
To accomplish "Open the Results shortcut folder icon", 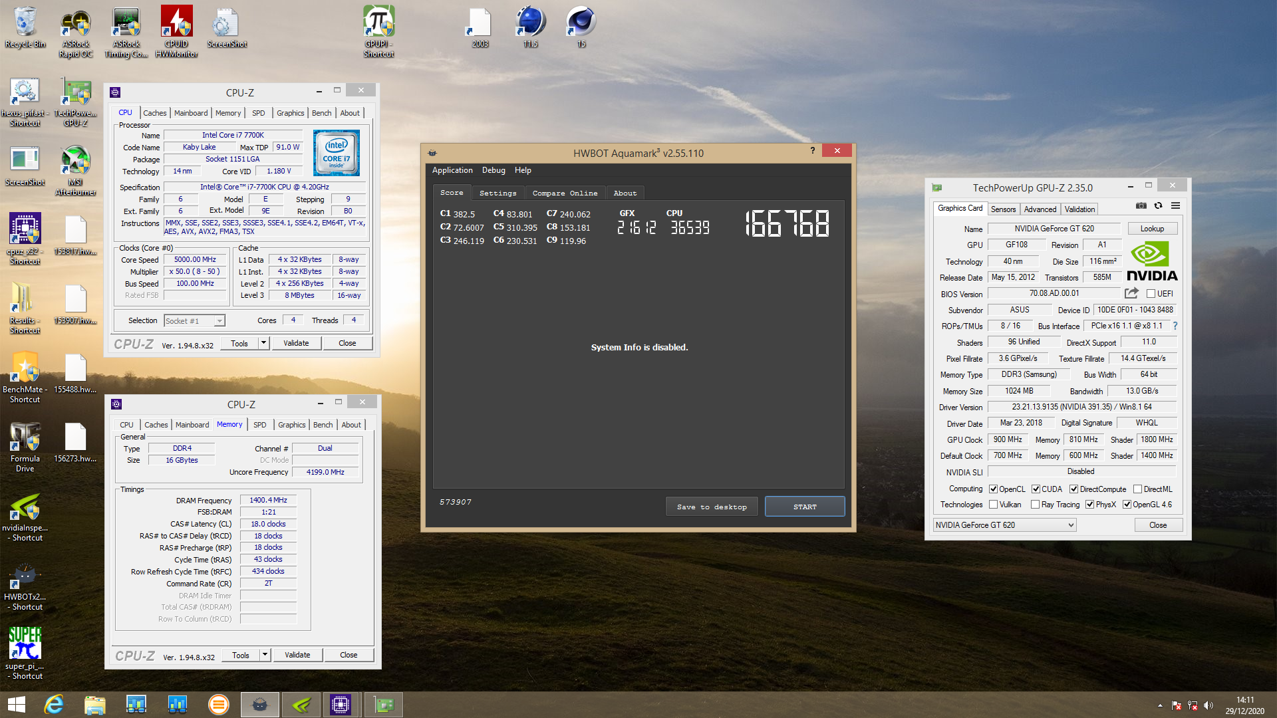I will click(25, 308).
